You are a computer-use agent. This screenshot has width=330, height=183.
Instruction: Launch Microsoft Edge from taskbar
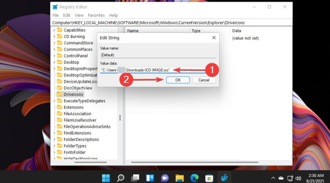point(194,178)
